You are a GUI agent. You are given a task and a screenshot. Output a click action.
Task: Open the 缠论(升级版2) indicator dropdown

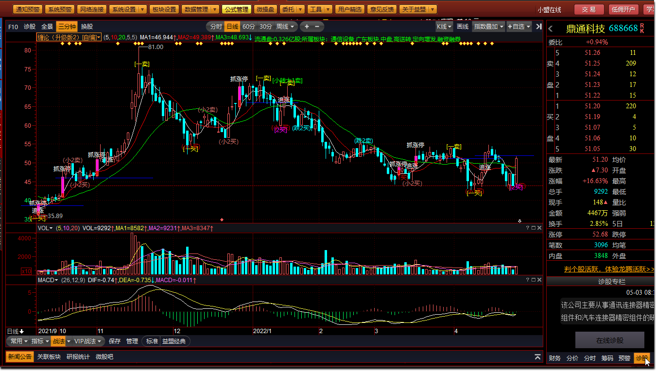coord(69,37)
